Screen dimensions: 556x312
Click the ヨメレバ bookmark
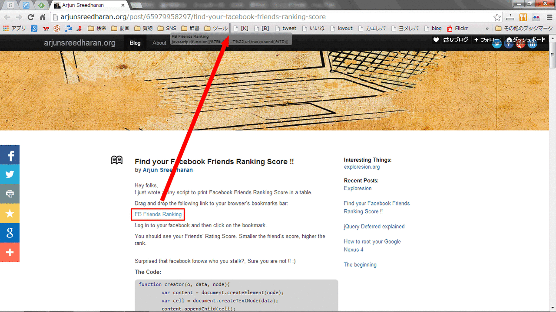point(405,28)
